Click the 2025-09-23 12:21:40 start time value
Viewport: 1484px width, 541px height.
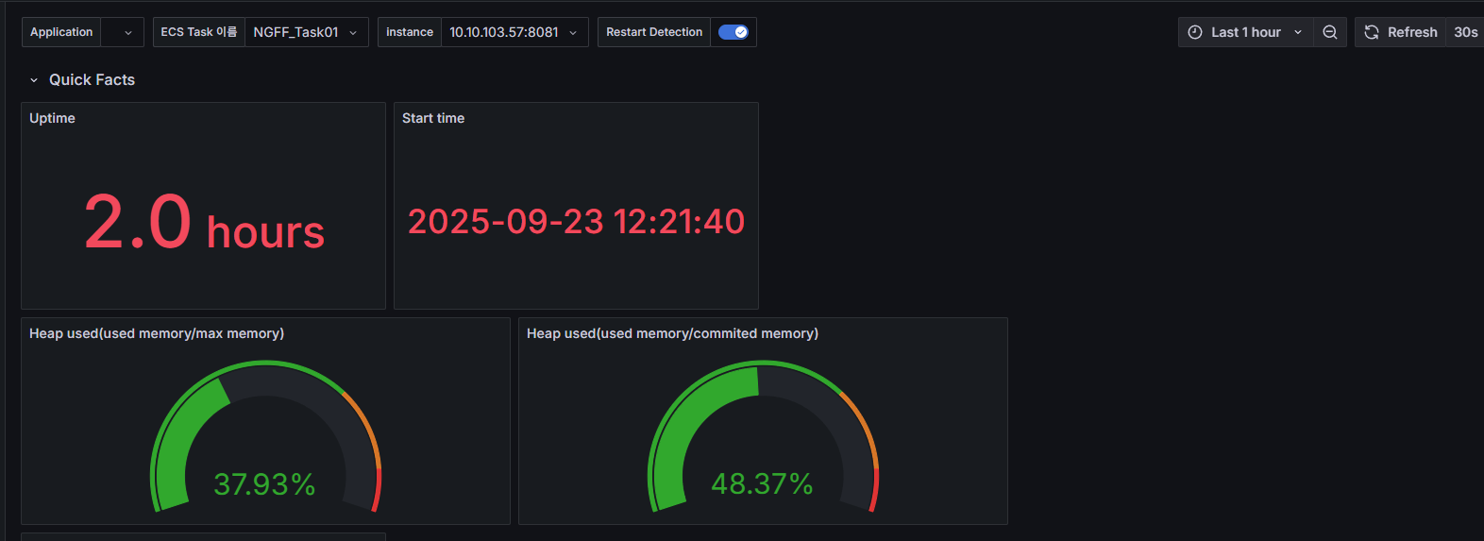point(576,222)
